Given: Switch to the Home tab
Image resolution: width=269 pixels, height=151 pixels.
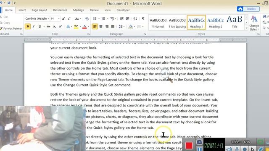Looking at the screenshot, I should 8,10.
